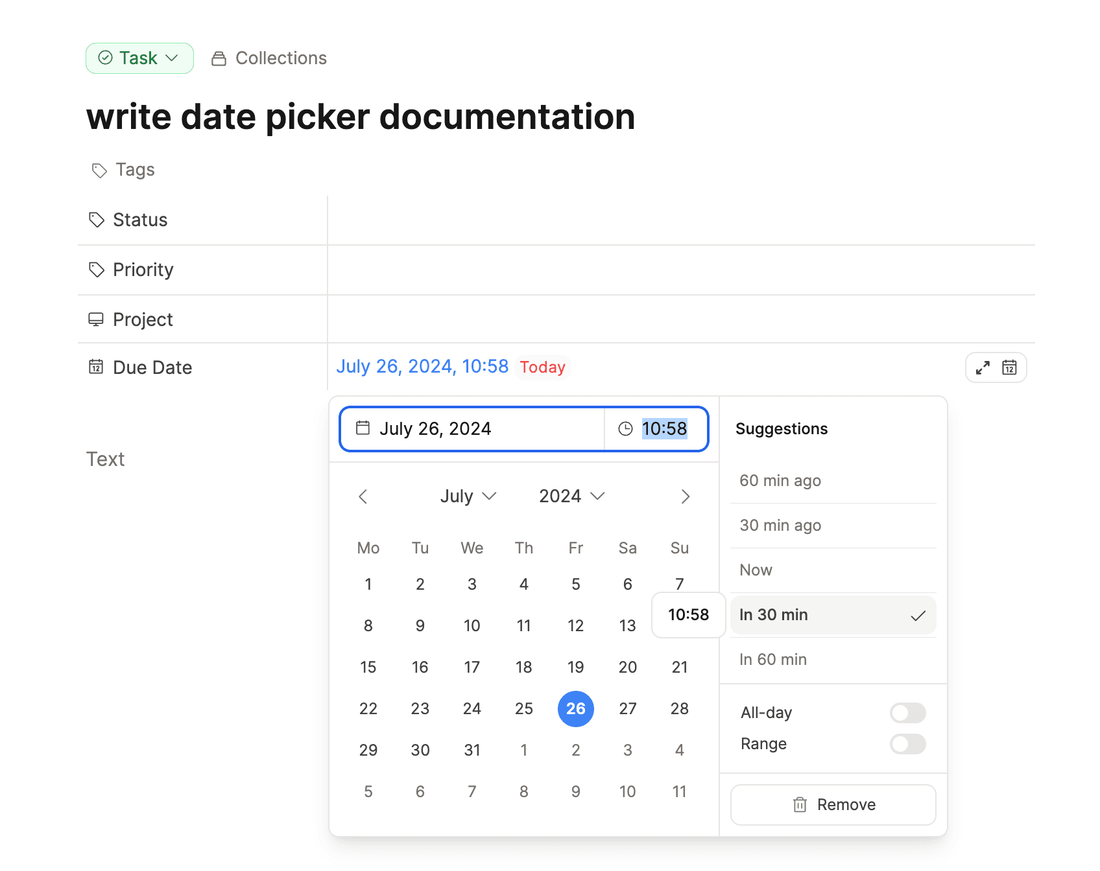Click the clock icon beside the time field

point(625,428)
